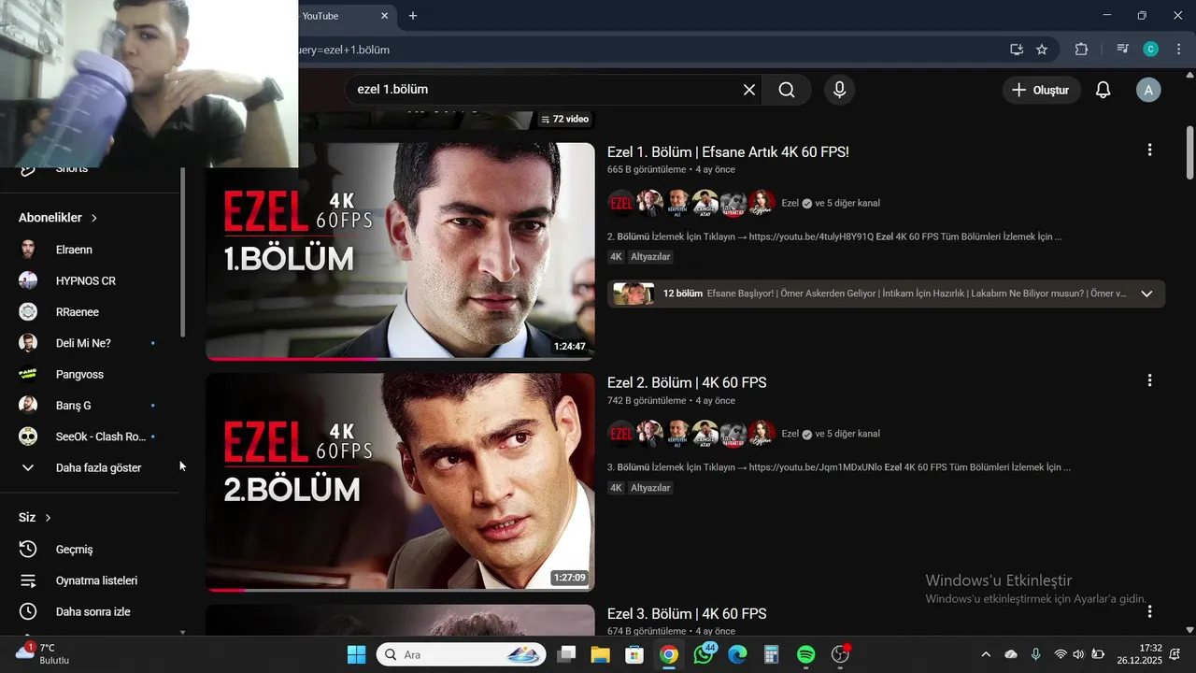
Task: Open Calculator from taskbar
Action: [772, 654]
